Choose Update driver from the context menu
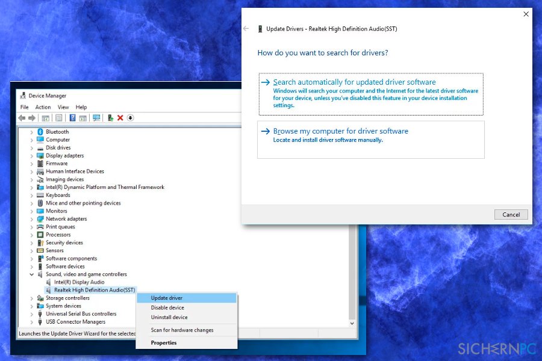542x361 pixels. click(187, 298)
